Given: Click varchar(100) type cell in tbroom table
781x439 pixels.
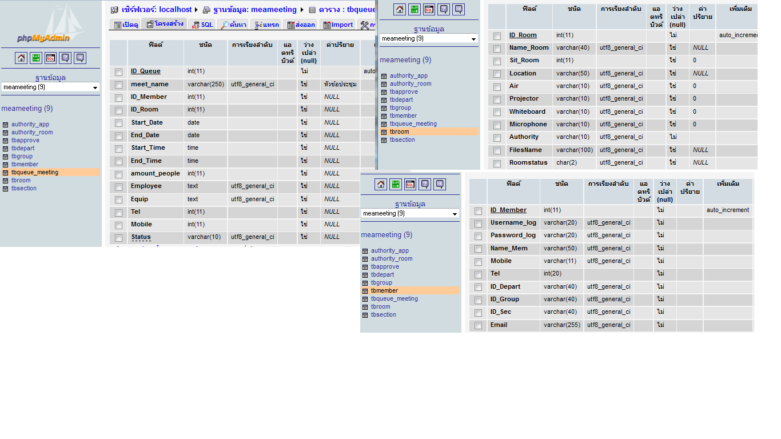Looking at the screenshot, I should coord(575,150).
